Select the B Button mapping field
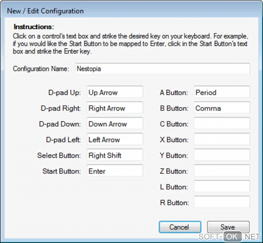Screen dimensions: 263x243 (x=222, y=108)
